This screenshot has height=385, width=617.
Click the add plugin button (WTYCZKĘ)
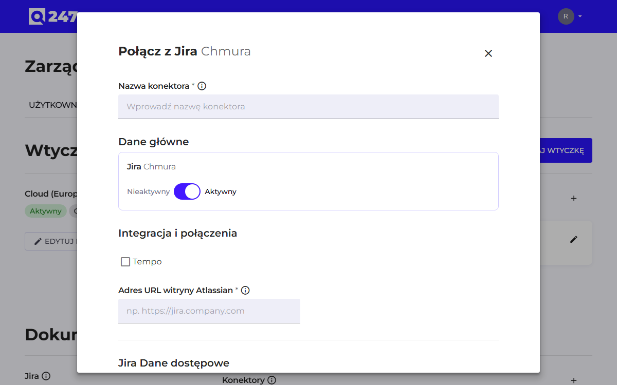pos(566,150)
